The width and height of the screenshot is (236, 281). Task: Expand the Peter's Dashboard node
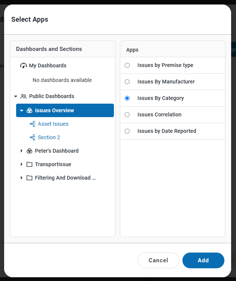point(22,151)
